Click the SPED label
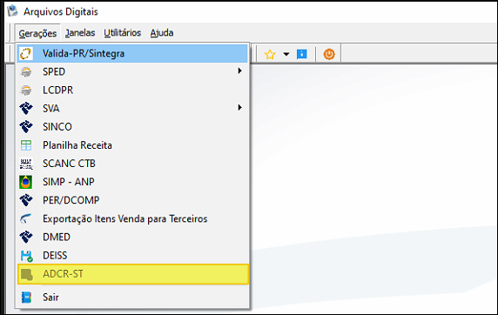498x315 pixels. [54, 71]
